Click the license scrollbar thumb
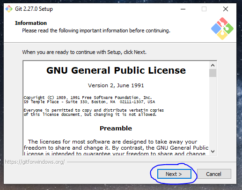Image resolution: width=242 pixels, height=190 pixels. coord(213,73)
